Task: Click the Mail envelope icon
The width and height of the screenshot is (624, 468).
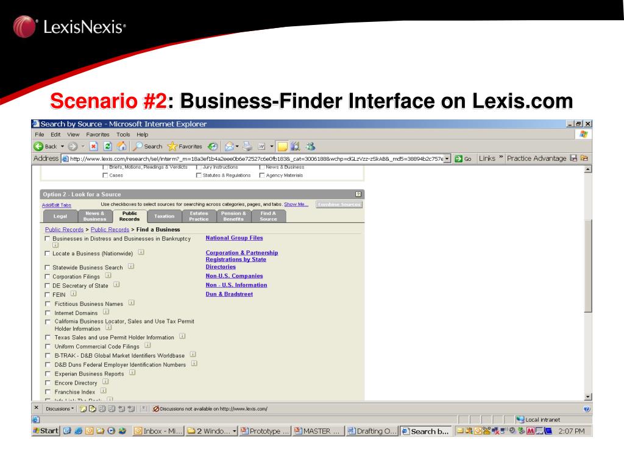Action: (x=229, y=146)
